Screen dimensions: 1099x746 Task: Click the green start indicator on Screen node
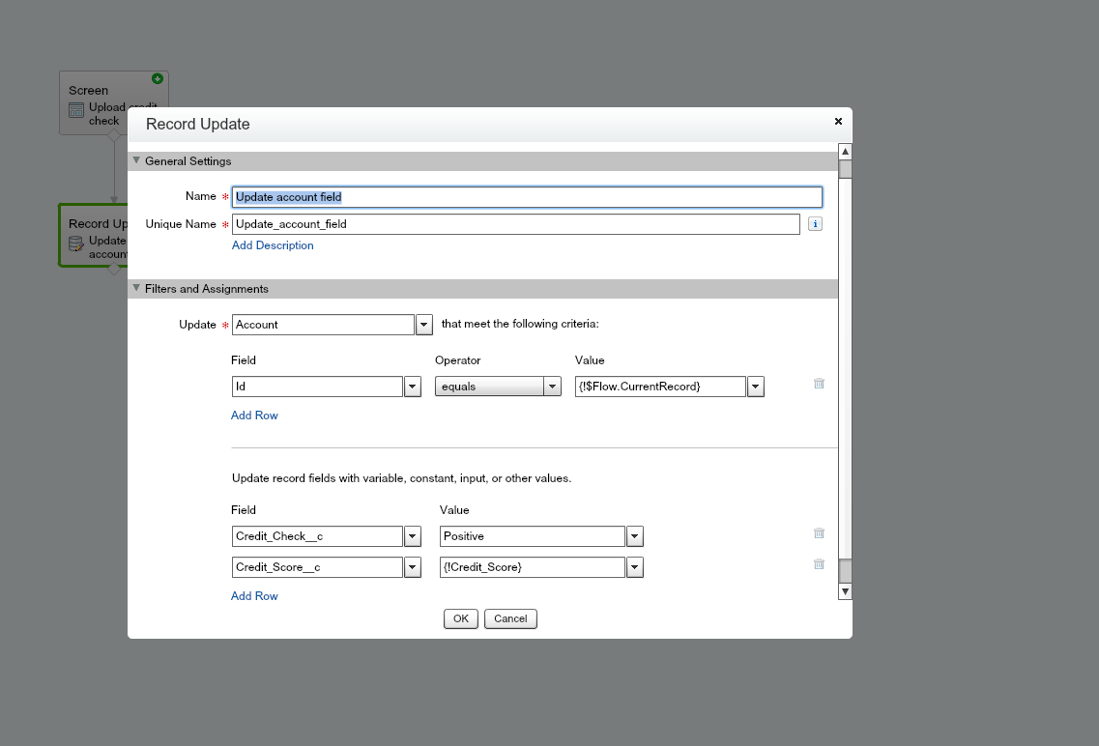point(158,79)
